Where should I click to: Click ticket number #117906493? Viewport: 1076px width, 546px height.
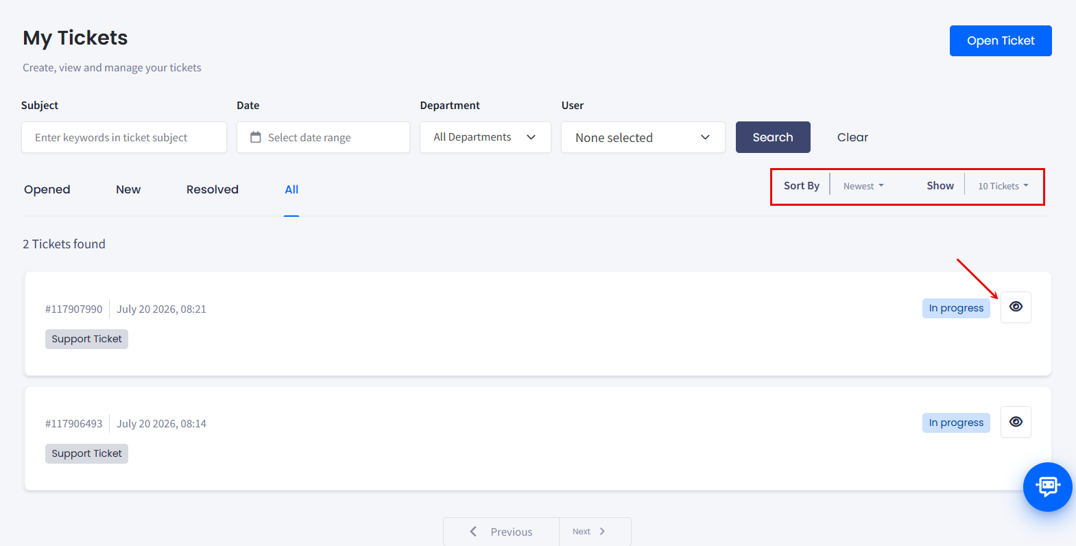click(x=74, y=424)
